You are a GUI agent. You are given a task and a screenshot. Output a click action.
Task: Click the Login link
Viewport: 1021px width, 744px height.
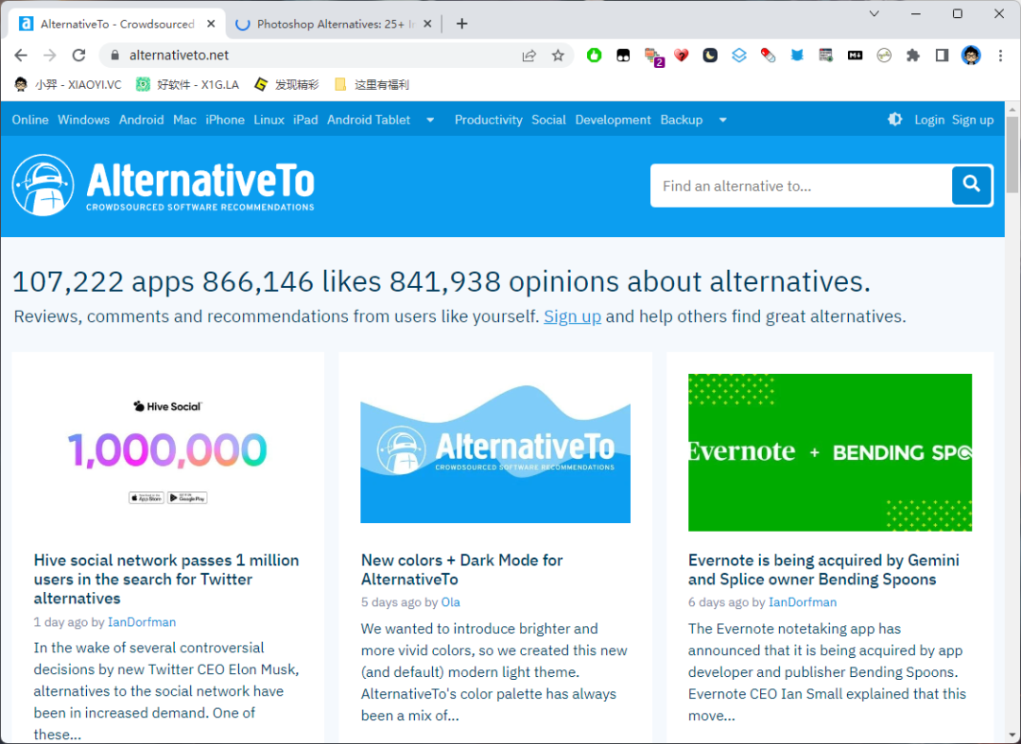(929, 120)
